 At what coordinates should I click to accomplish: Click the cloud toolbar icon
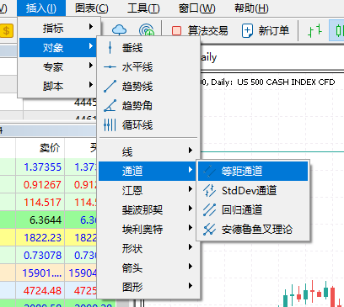[x=119, y=29]
